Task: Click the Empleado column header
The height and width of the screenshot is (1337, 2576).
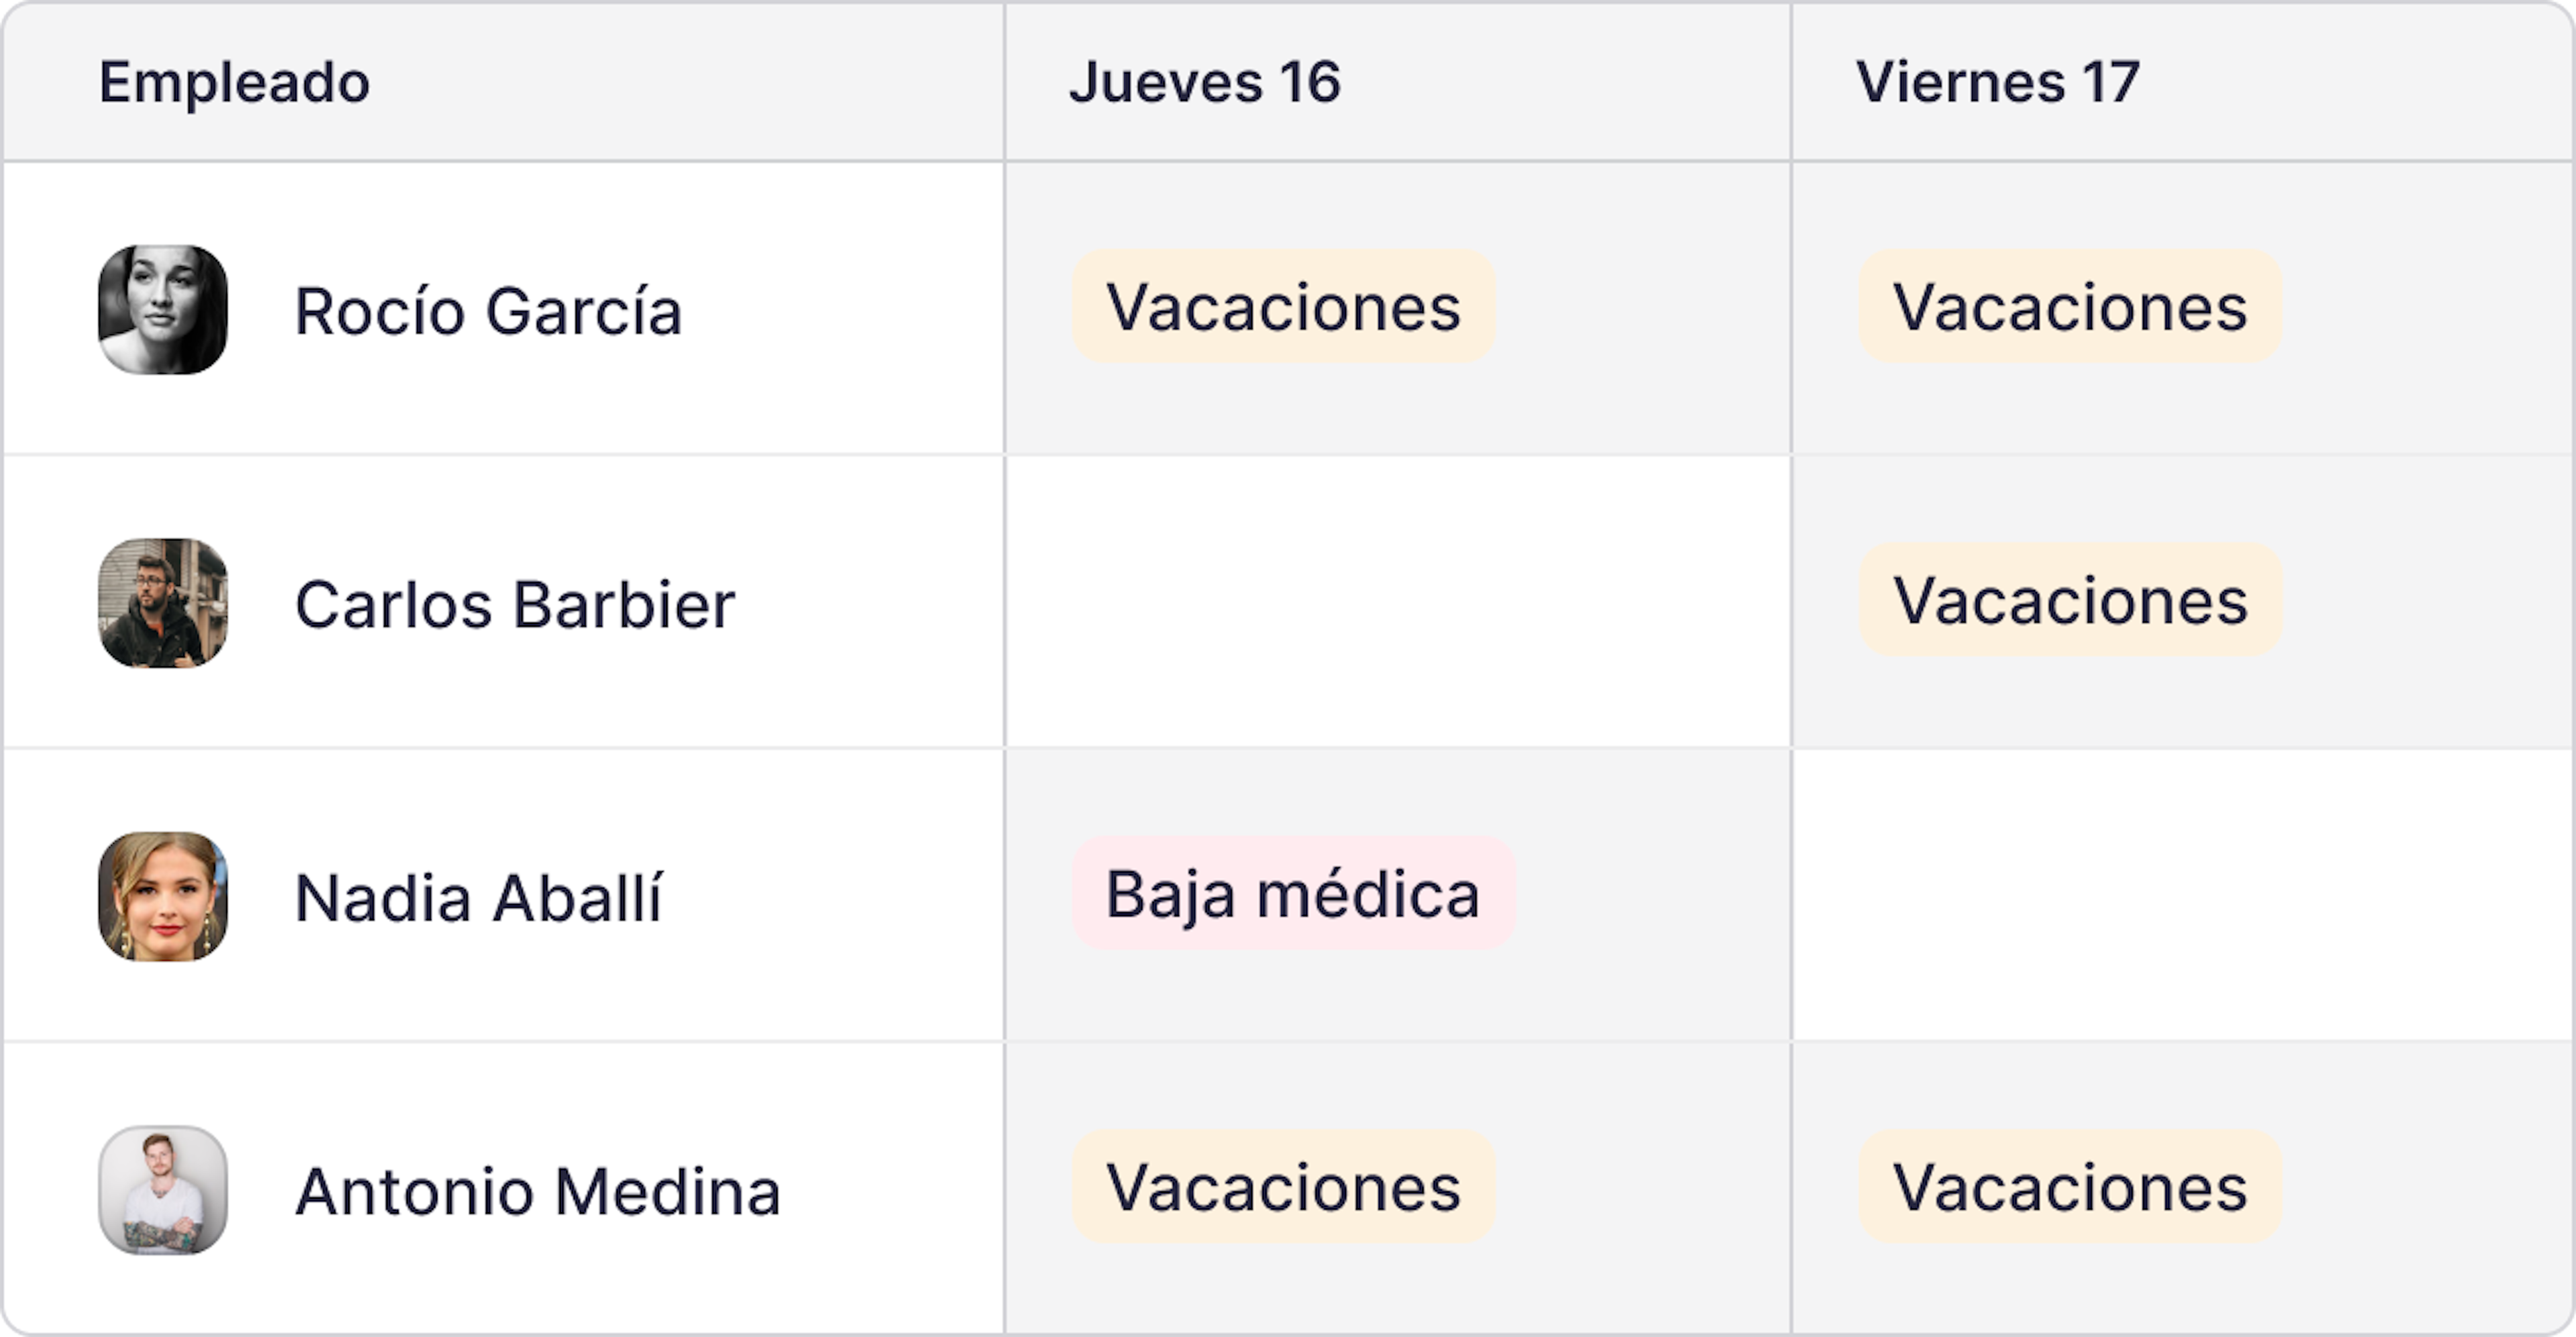Action: click(234, 82)
